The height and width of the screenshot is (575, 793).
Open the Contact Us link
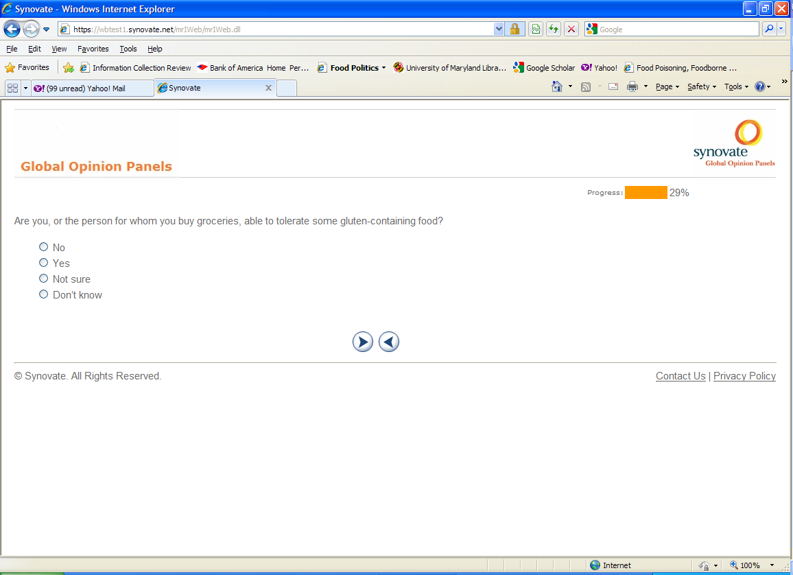click(680, 376)
